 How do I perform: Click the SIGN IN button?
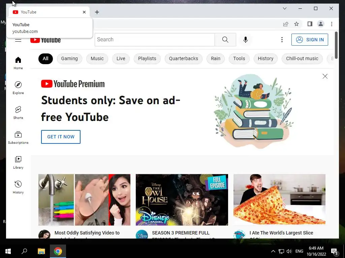tap(310, 40)
